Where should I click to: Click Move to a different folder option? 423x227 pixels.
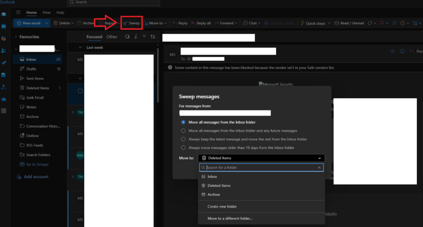pyautogui.click(x=230, y=218)
